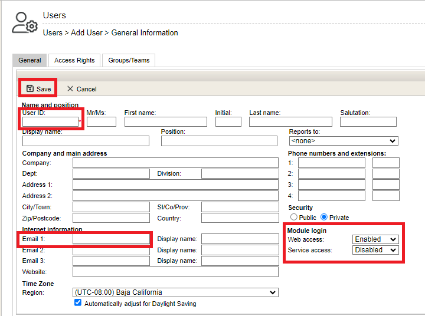Select the Public security radio button
This screenshot has width=425, height=316.
click(x=293, y=217)
